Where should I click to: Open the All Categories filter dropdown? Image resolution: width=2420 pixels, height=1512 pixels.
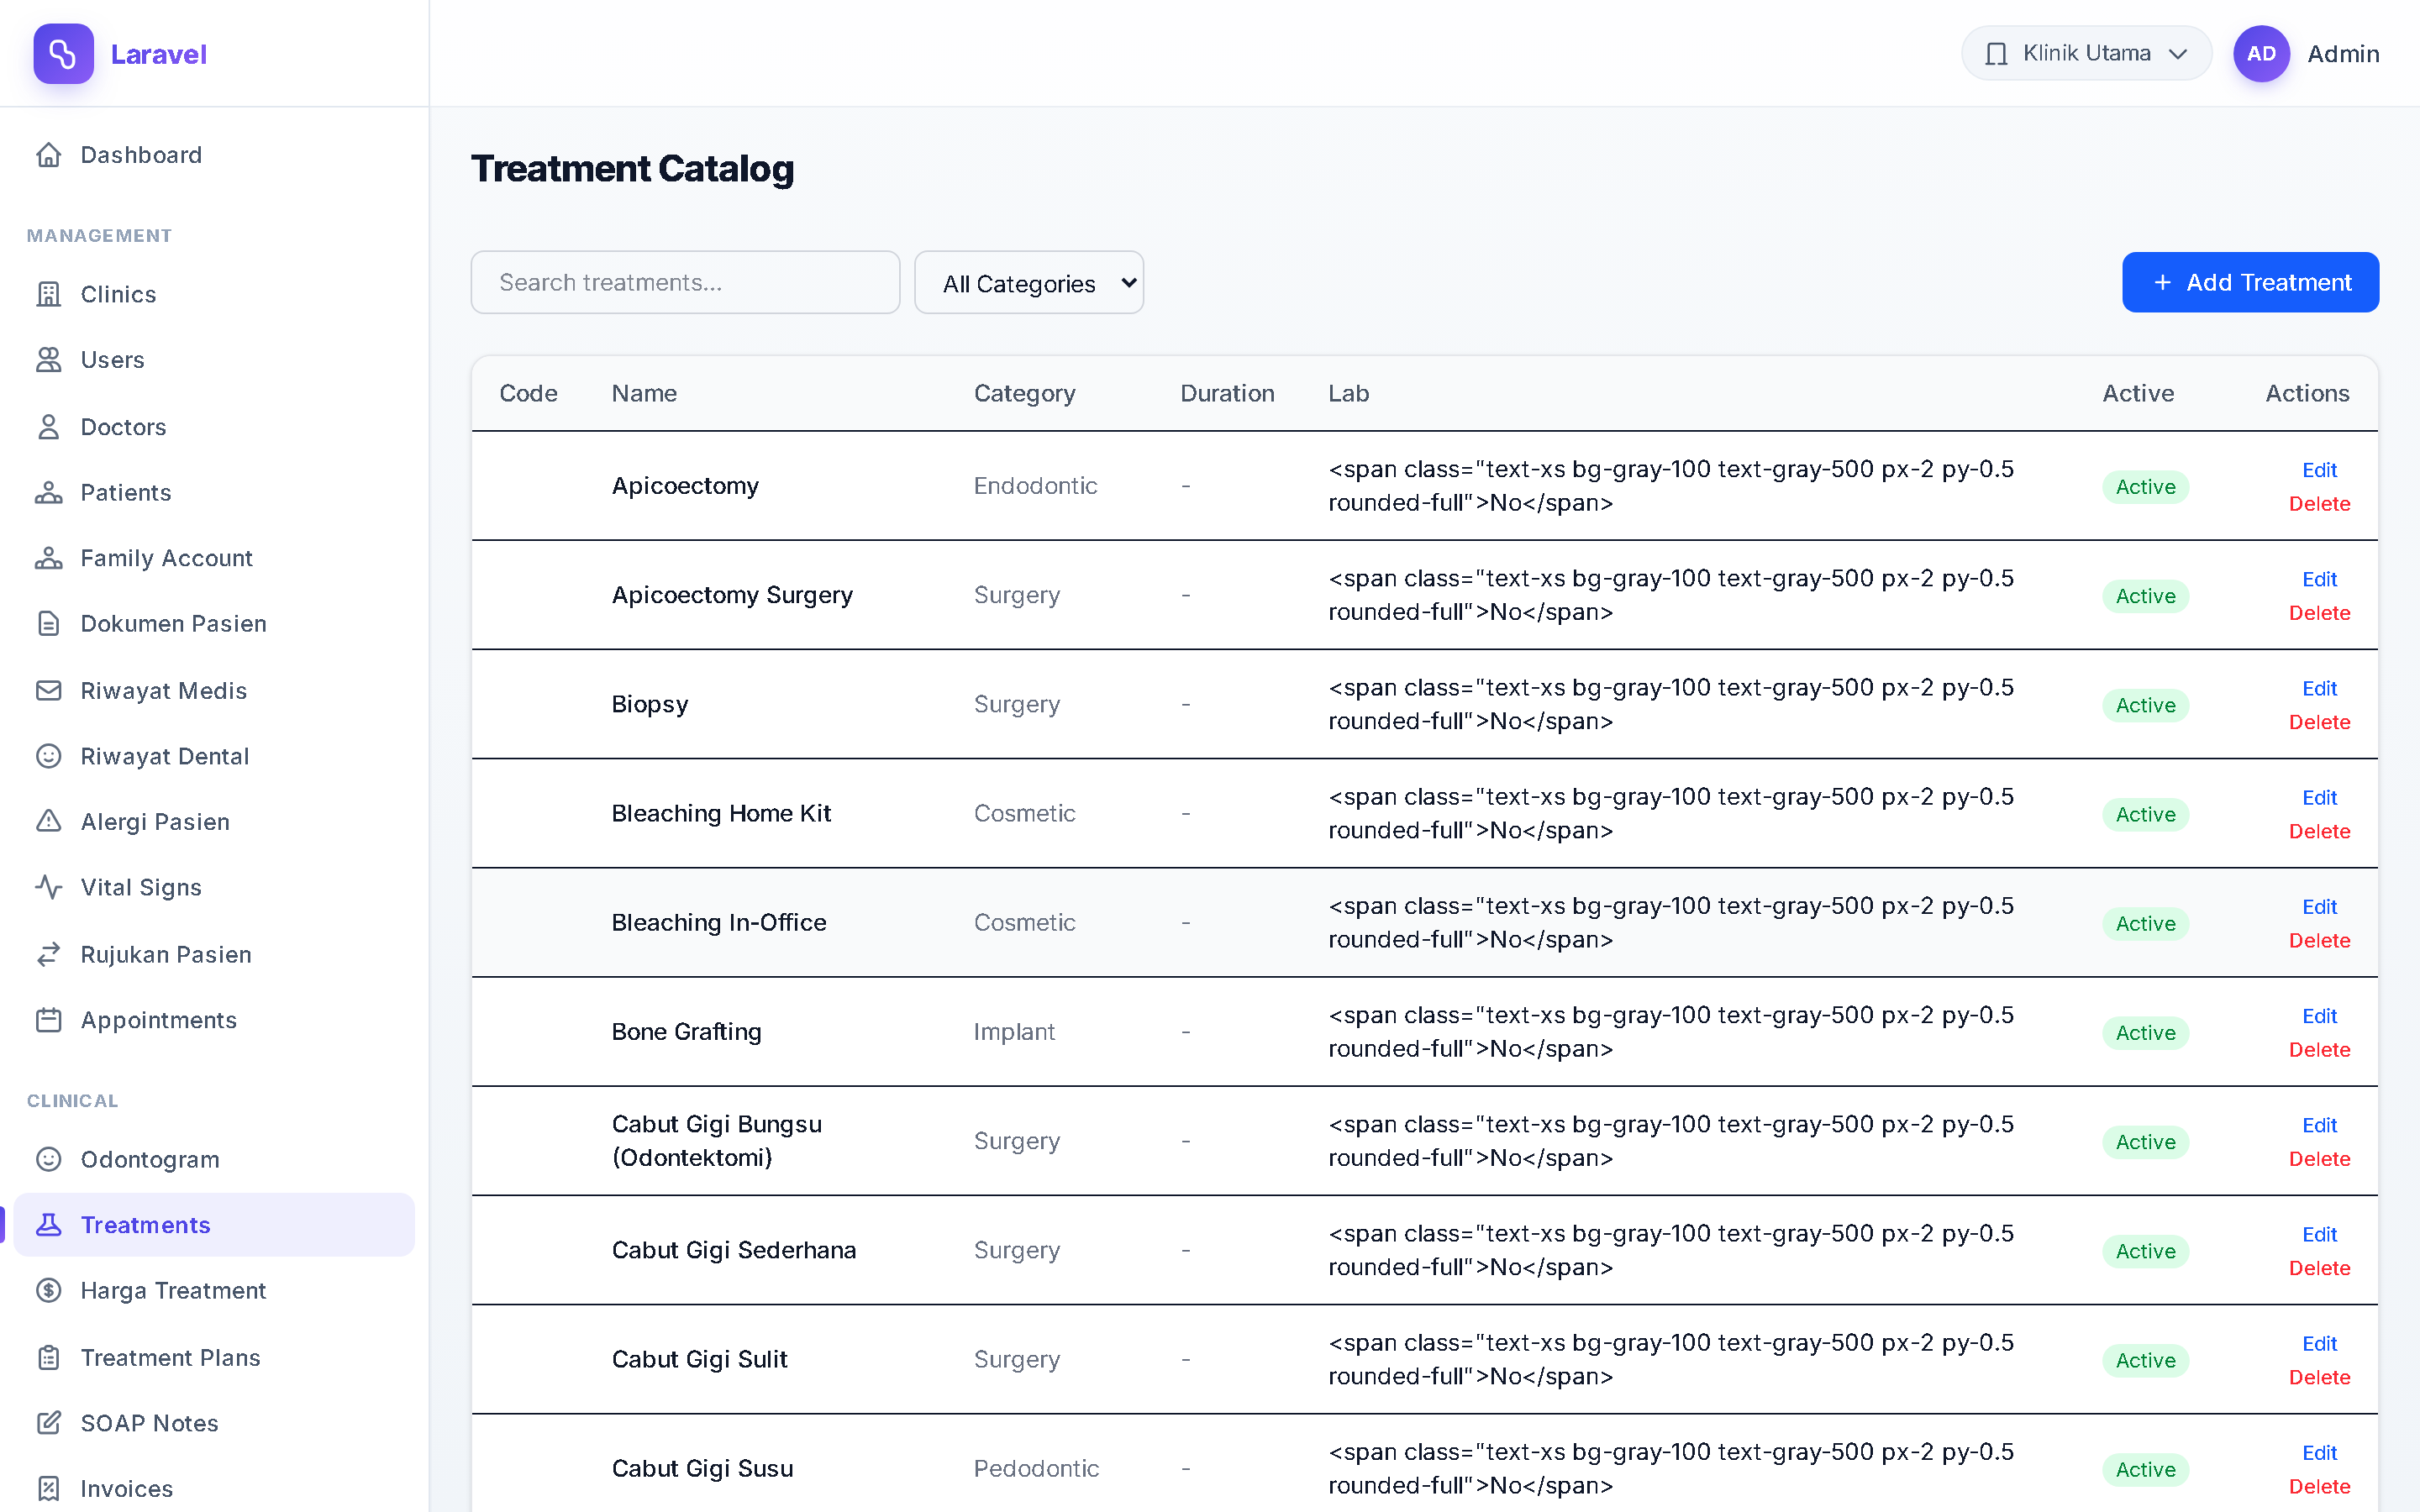pos(1029,283)
